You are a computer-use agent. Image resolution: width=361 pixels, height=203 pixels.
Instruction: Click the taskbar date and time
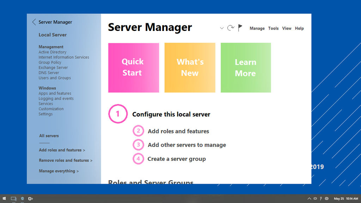coord(346,199)
